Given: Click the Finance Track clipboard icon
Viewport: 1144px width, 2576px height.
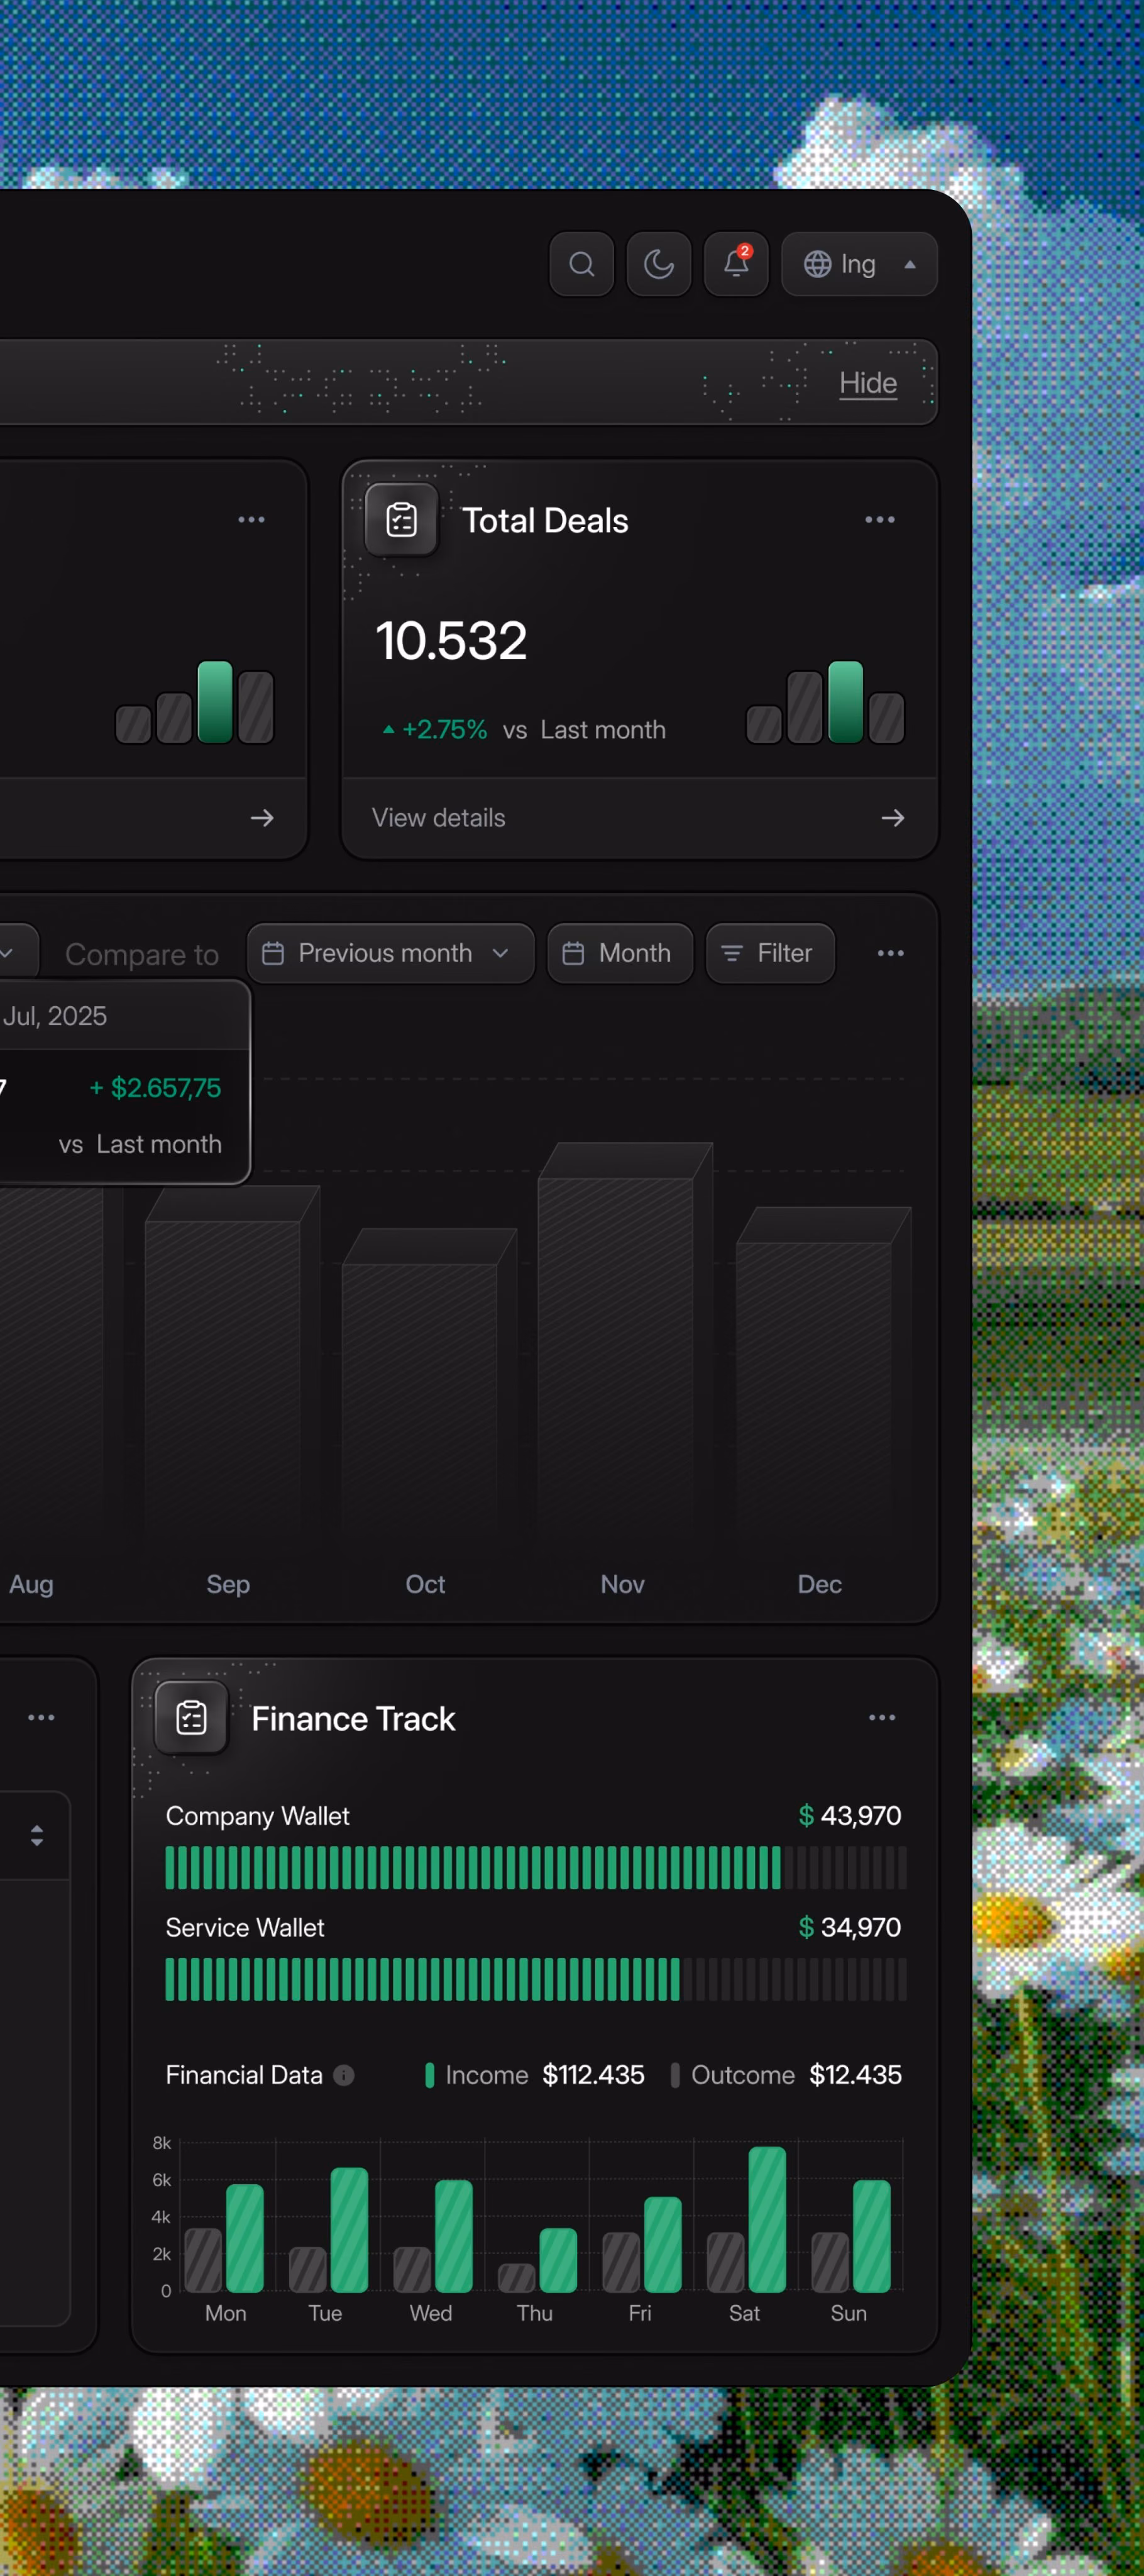Looking at the screenshot, I should (191, 1718).
